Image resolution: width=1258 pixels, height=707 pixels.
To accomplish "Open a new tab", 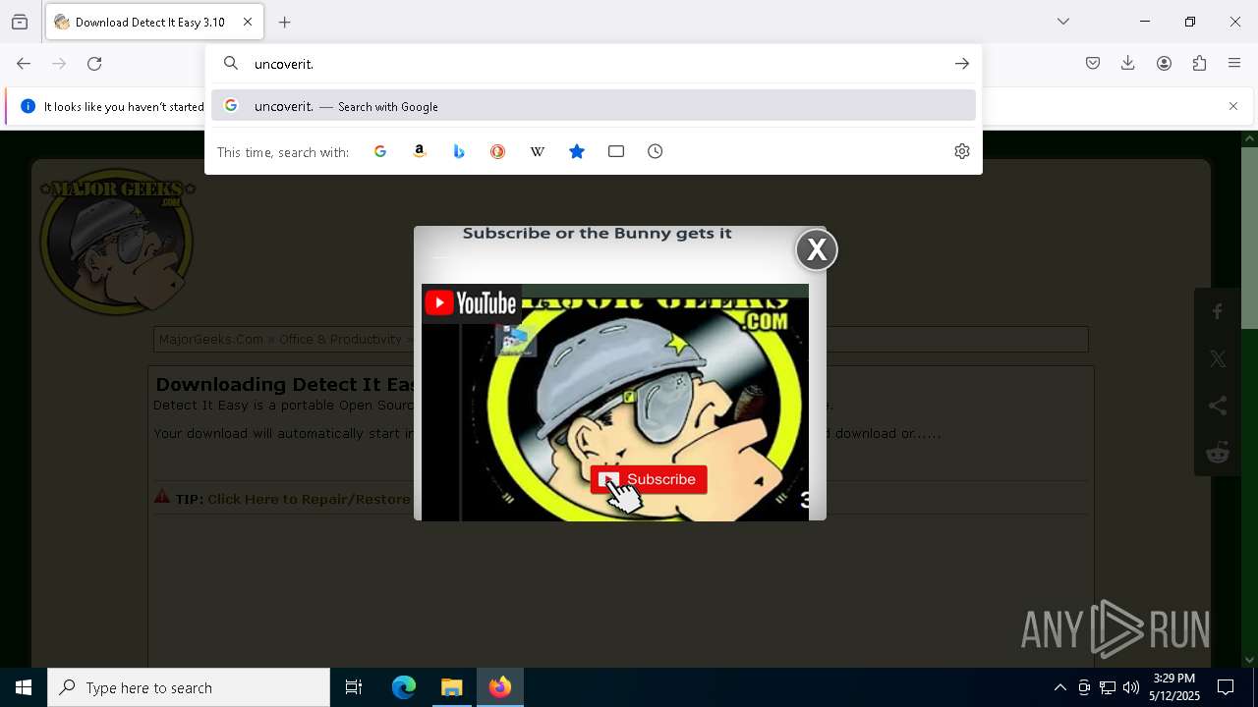I will 285,22.
